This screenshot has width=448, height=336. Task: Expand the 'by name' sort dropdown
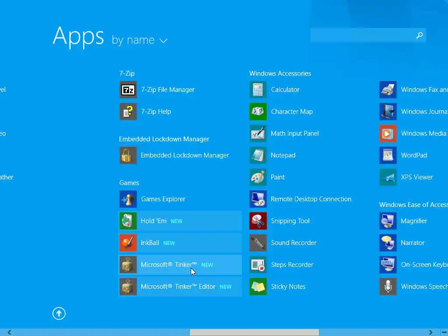[x=140, y=40]
